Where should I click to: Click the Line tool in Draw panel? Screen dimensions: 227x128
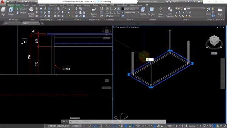tap(59, 12)
